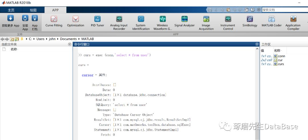The width and height of the screenshot is (308, 140).
Task: Click the browse for folder icon
Action: tap(17, 39)
